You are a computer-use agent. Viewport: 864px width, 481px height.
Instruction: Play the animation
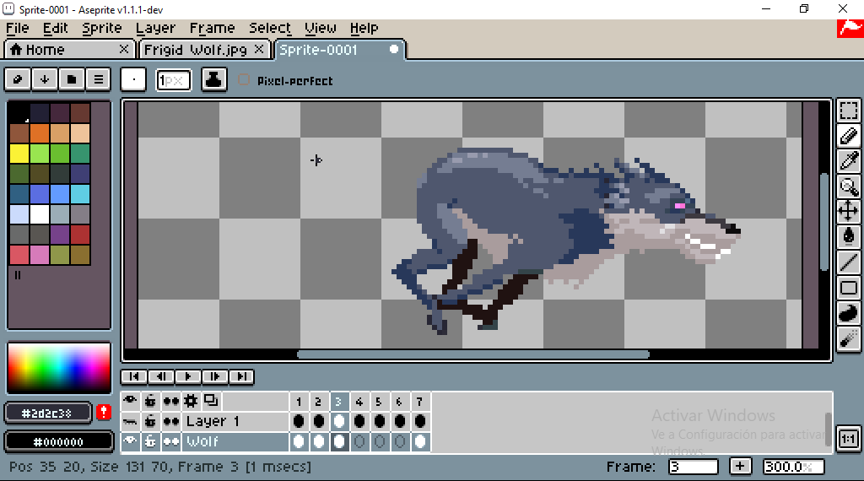click(x=188, y=376)
